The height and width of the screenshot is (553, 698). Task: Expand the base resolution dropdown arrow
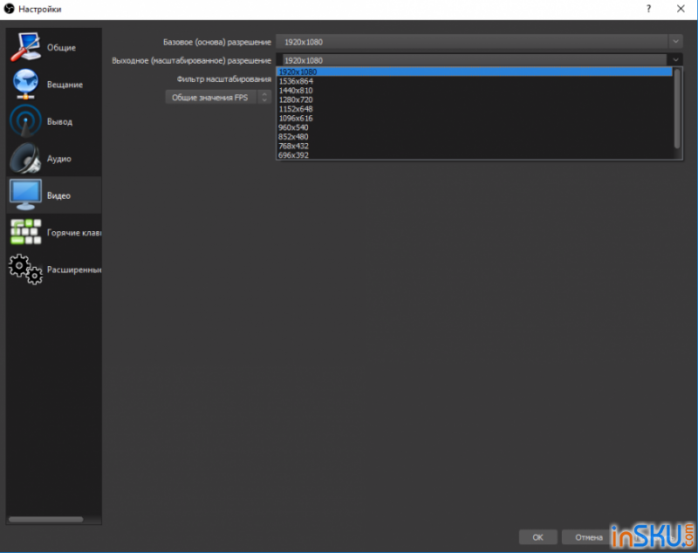tap(675, 42)
